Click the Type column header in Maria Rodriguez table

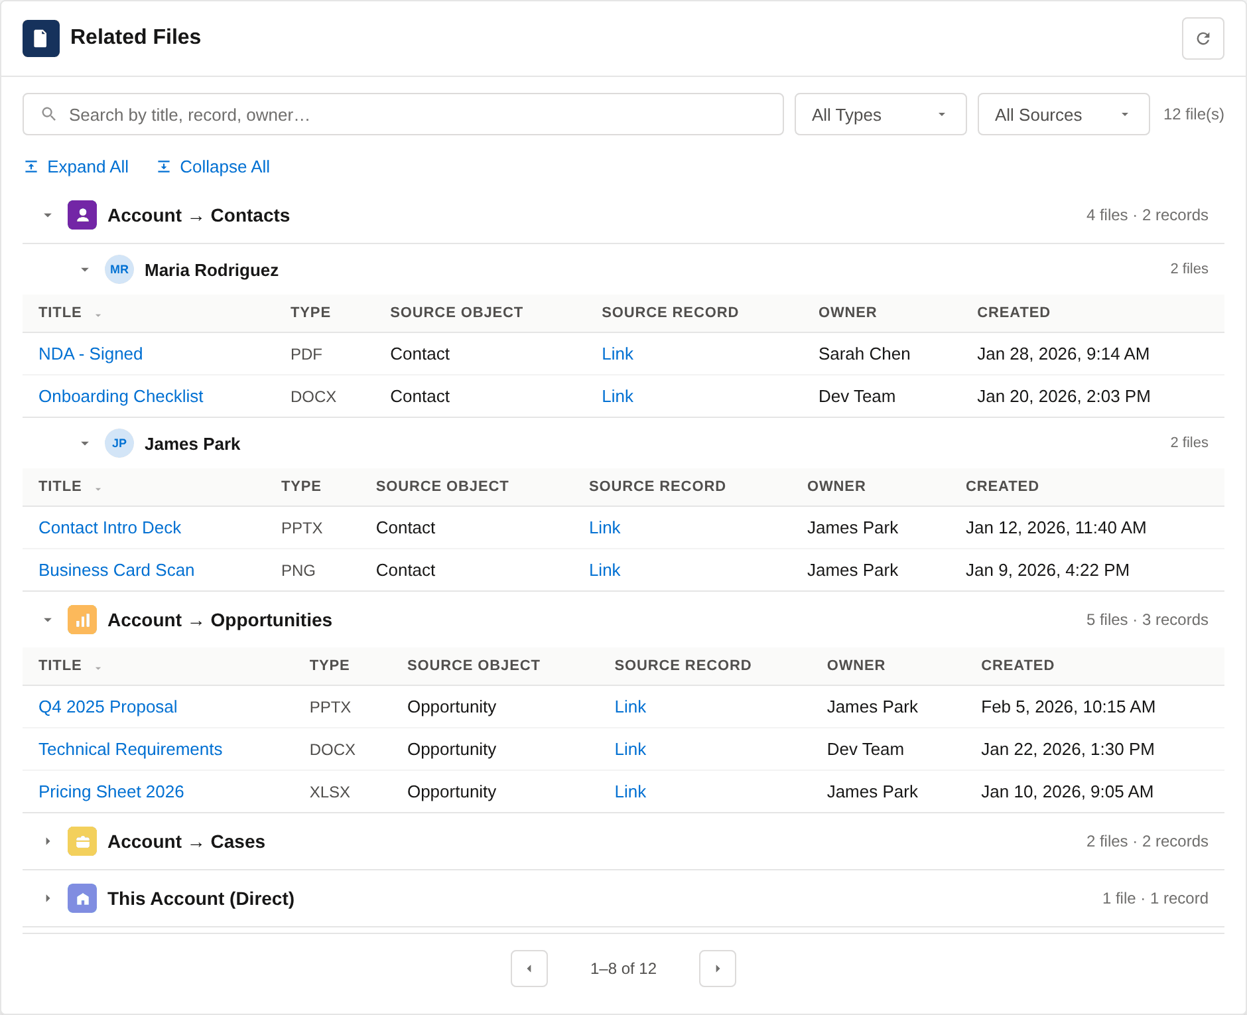tap(310, 312)
